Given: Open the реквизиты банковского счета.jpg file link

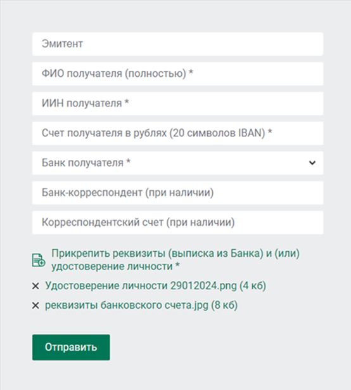Looking at the screenshot, I should tap(127, 305).
